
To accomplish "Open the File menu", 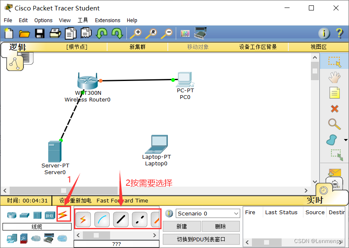I will pyautogui.click(x=8, y=20).
